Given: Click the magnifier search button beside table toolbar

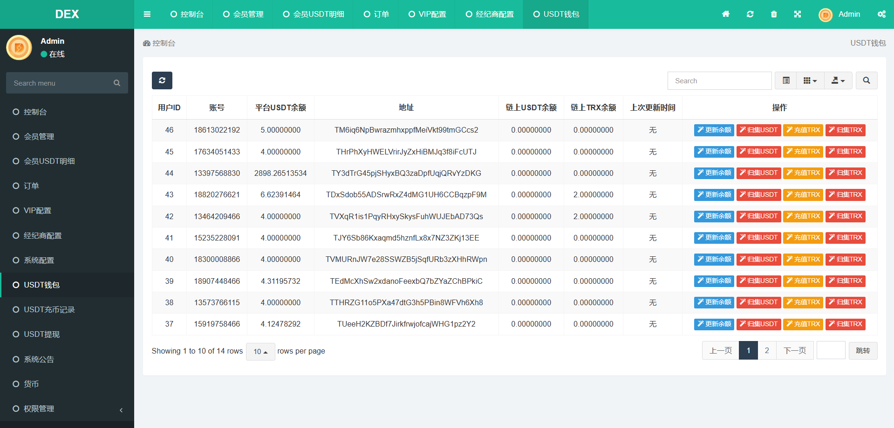Looking at the screenshot, I should (x=866, y=80).
